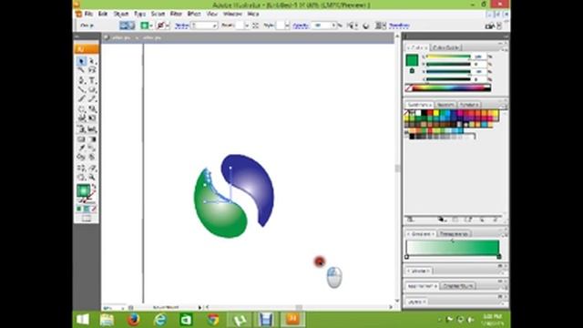Select the Pencil tool

[92, 99]
